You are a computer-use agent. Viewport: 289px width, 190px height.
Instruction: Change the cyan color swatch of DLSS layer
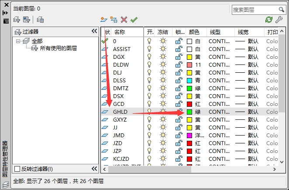coord(189,80)
